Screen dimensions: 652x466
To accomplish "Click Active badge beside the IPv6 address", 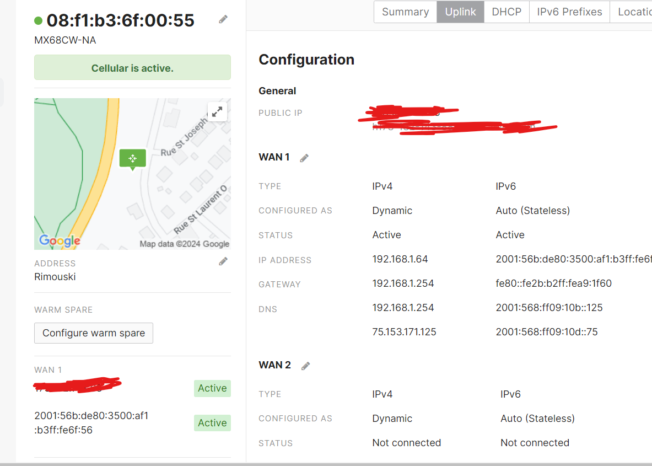I will (212, 423).
